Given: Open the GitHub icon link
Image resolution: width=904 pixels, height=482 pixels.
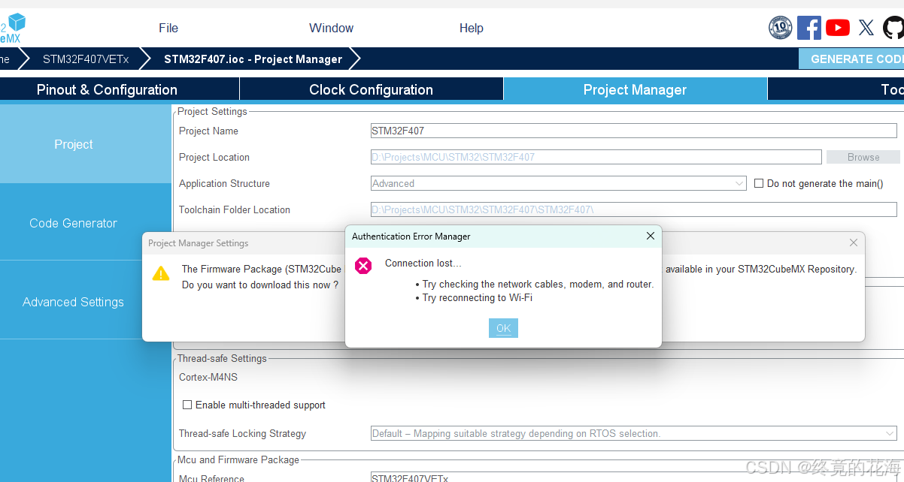Looking at the screenshot, I should coord(893,28).
